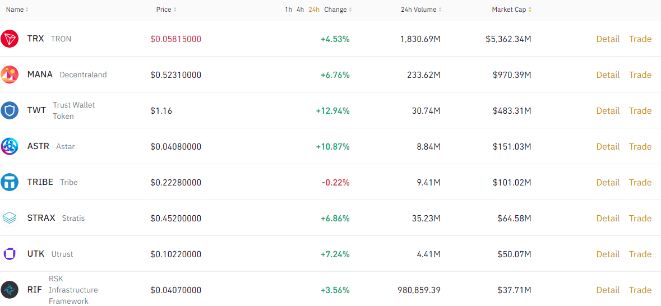Click the ASTR Astar coin logo
This screenshot has height=306, width=661.
tap(10, 146)
